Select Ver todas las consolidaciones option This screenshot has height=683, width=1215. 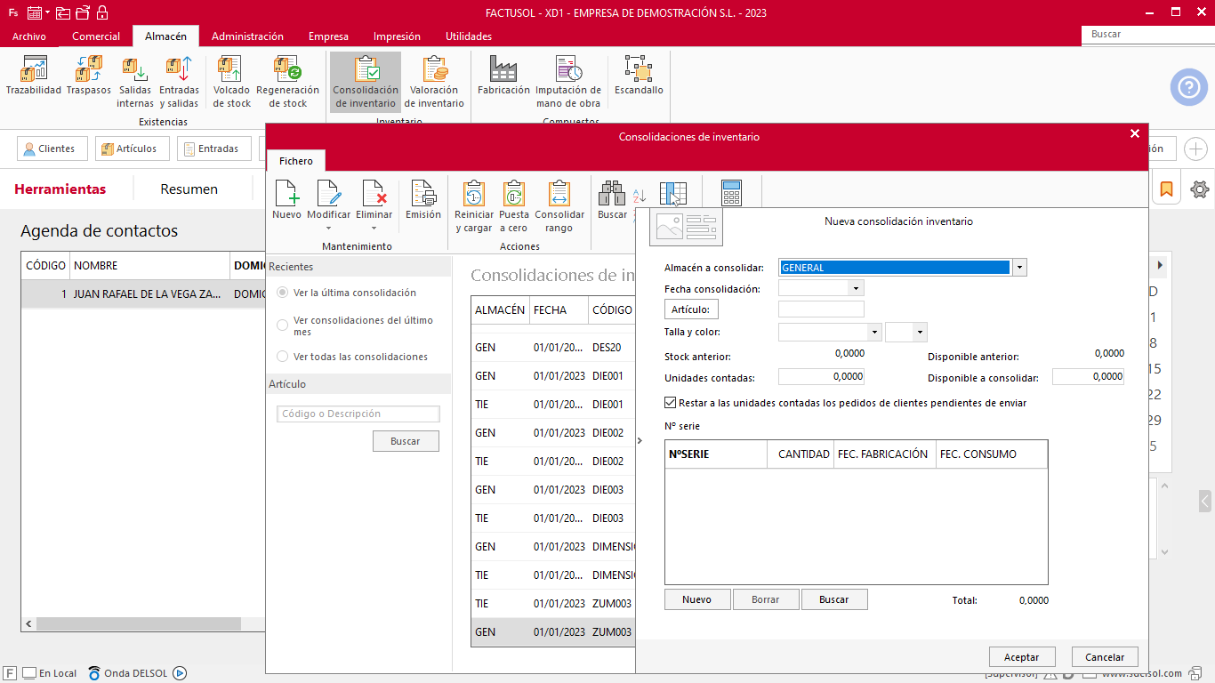[x=283, y=357]
